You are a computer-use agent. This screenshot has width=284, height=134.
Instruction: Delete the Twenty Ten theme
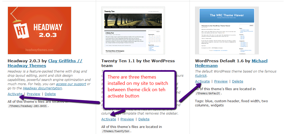144,119
